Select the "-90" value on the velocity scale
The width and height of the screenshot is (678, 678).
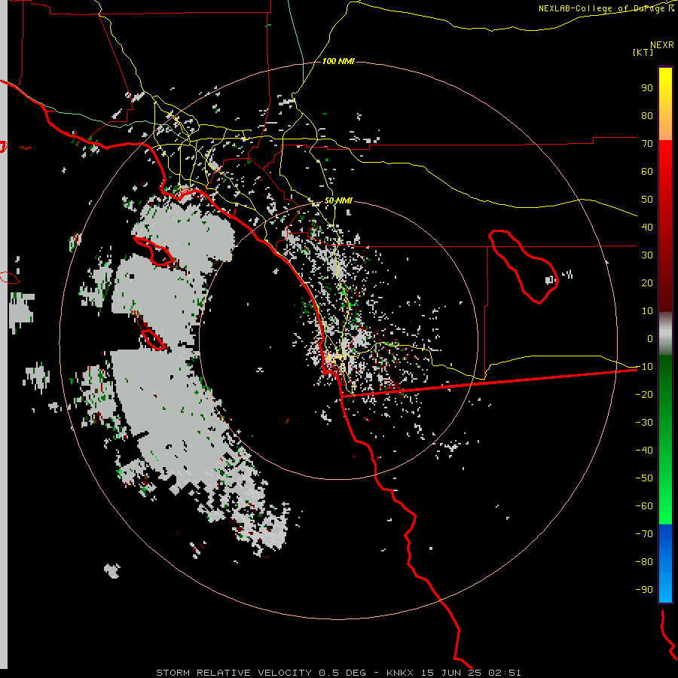[644, 590]
